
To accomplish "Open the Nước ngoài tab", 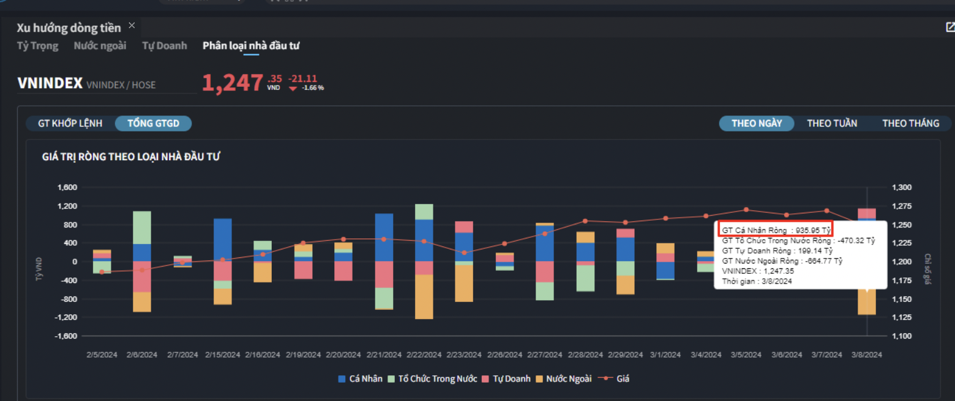I will click(x=100, y=46).
